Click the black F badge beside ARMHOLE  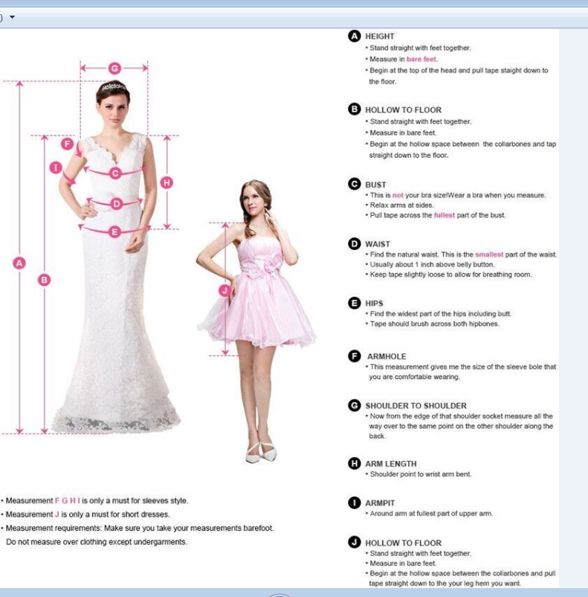355,356
